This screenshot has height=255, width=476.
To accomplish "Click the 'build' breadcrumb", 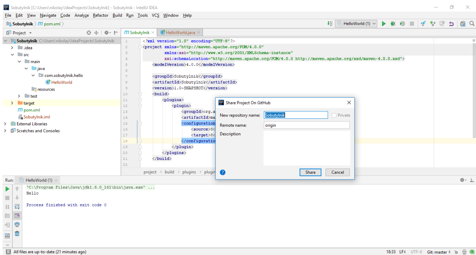I will (x=169, y=172).
